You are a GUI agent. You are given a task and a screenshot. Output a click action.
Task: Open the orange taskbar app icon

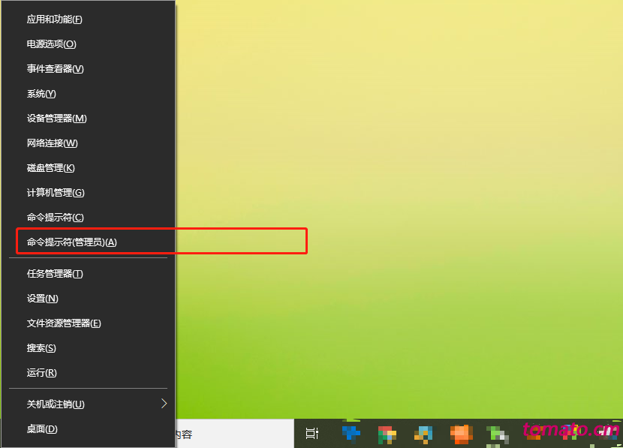coord(462,434)
